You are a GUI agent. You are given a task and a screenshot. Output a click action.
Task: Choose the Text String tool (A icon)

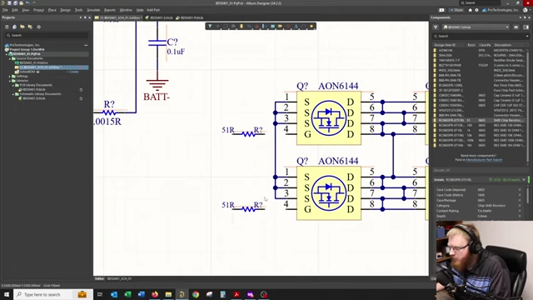point(296,26)
